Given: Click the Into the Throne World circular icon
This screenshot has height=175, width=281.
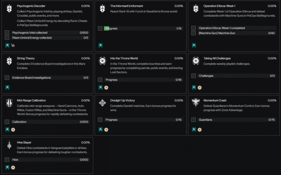Looking at the screenshot, I should click(102, 61).
